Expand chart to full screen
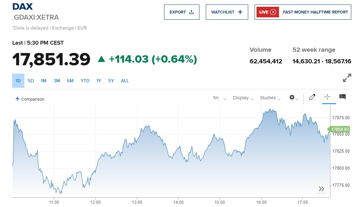 [347, 78]
